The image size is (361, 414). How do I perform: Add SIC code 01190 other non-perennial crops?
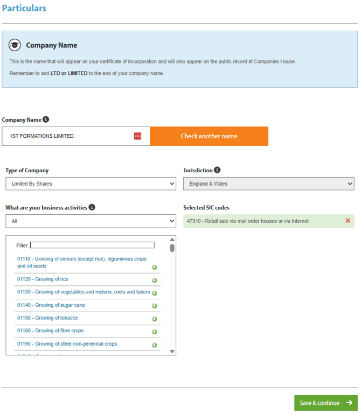click(x=154, y=345)
